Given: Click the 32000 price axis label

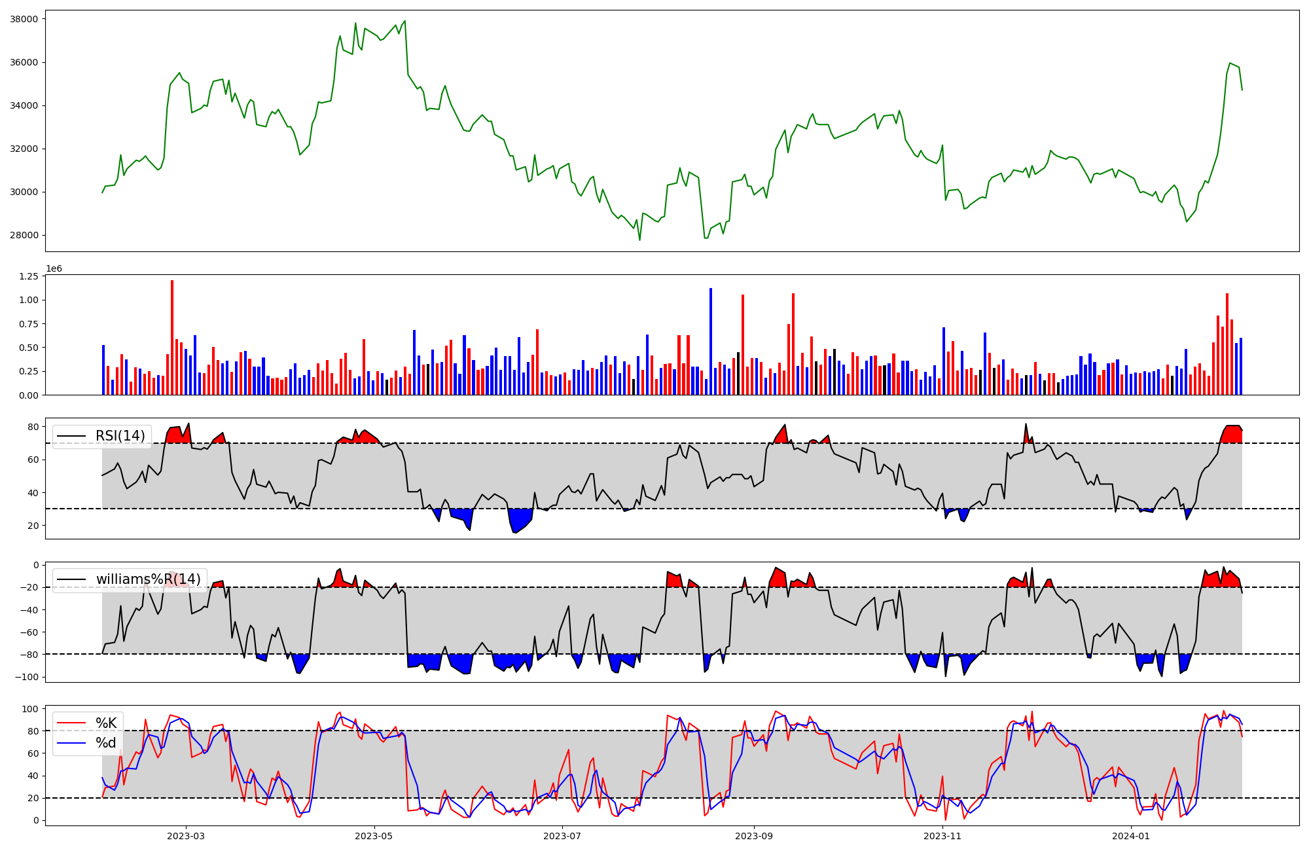Looking at the screenshot, I should coord(24,149).
